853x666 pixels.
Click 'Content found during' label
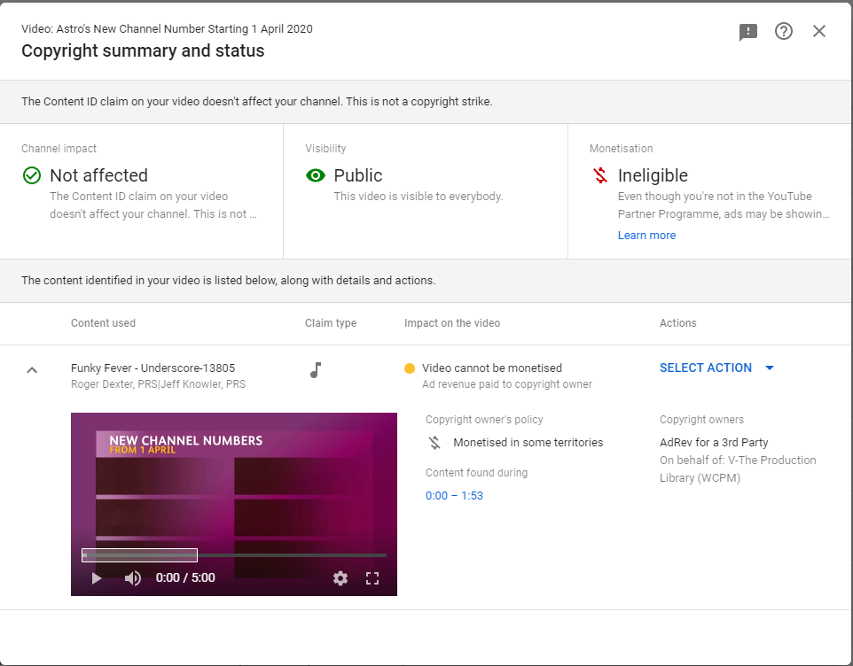[476, 473]
